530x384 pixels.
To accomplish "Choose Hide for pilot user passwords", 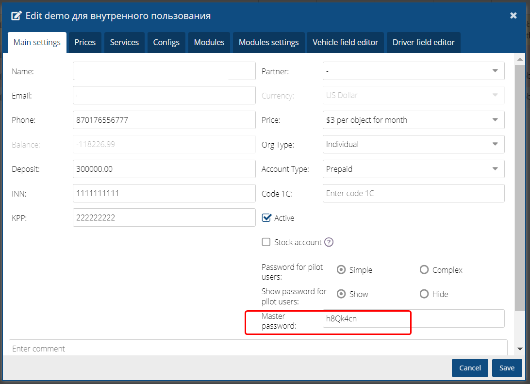I will click(x=424, y=294).
